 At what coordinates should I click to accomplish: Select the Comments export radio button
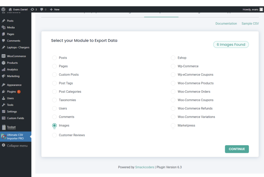[x=54, y=117]
